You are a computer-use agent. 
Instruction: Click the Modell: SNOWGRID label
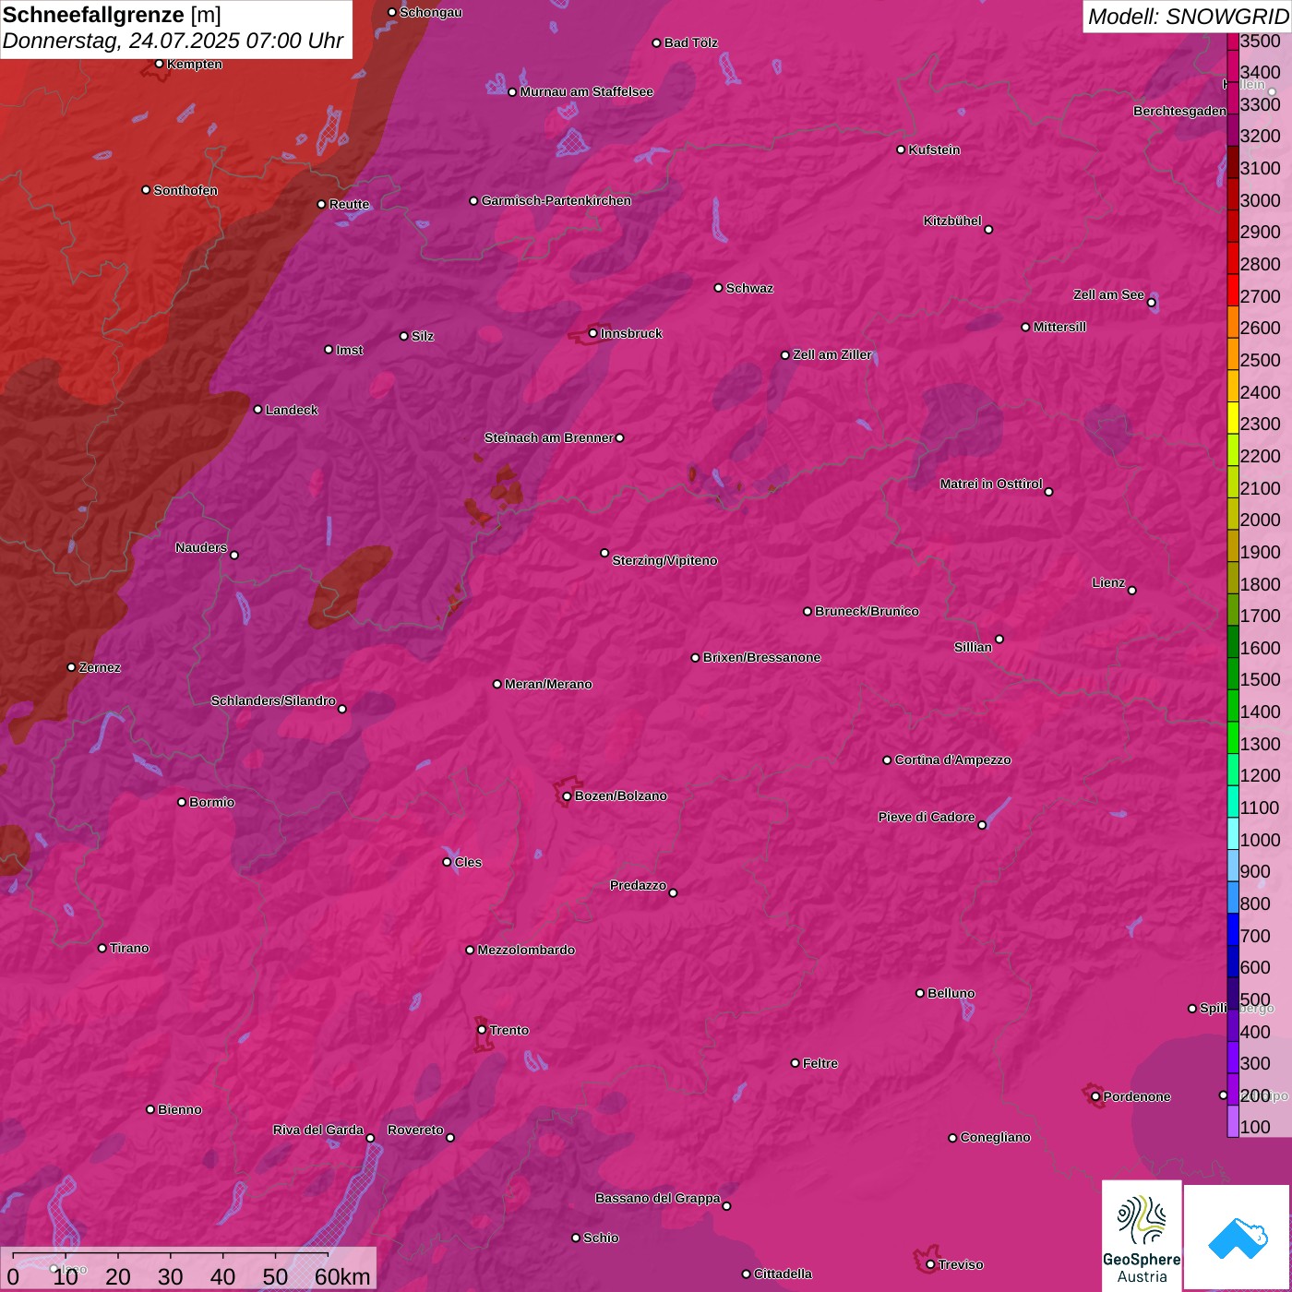(x=1187, y=16)
